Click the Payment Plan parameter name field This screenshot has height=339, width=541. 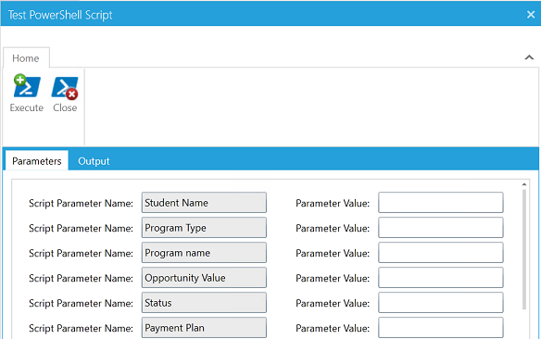204,328
